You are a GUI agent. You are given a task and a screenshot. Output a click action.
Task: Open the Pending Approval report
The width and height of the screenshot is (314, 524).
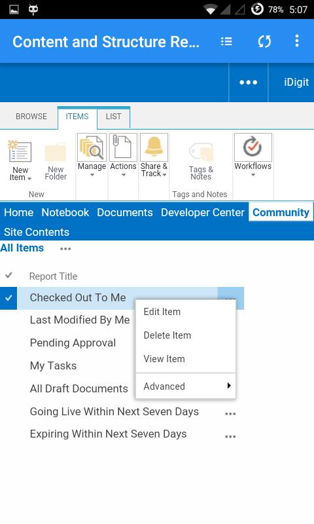73,343
